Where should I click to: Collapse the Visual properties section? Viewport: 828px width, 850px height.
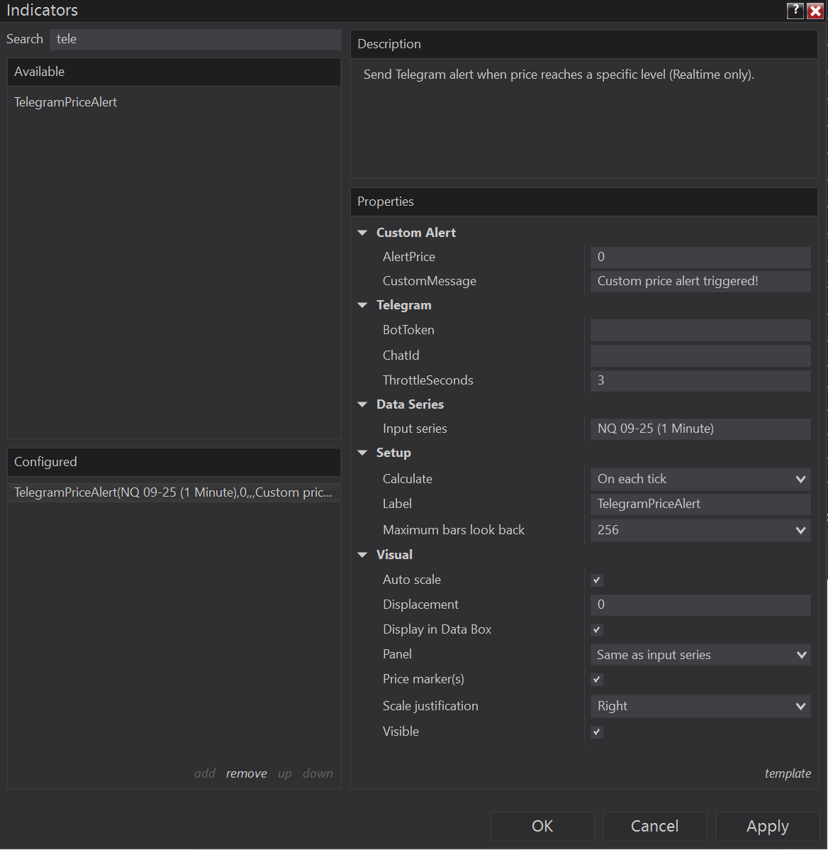pyautogui.click(x=363, y=555)
